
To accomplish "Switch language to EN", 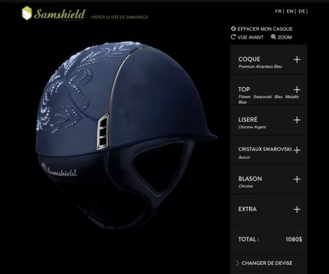I will pyautogui.click(x=290, y=11).
